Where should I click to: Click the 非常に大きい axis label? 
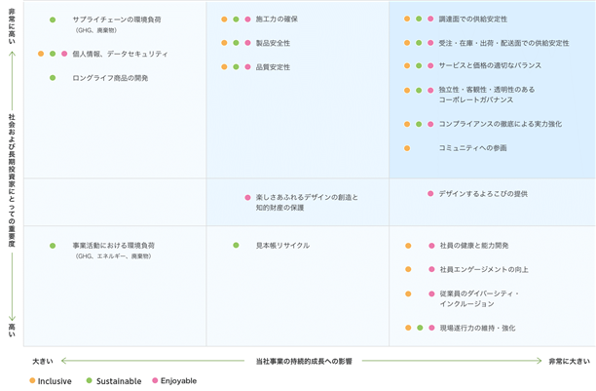point(570,362)
